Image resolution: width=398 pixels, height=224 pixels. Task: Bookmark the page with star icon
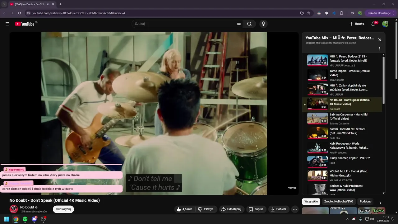click(309, 13)
